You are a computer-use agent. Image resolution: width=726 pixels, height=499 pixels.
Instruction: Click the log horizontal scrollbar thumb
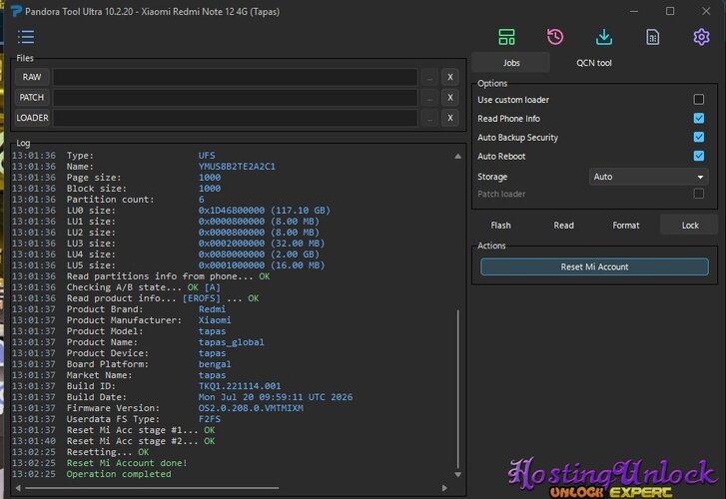point(152,488)
